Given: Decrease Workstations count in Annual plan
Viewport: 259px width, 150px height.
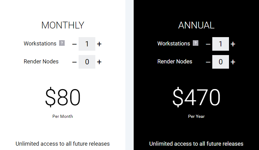Looking at the screenshot, I should click(208, 44).
